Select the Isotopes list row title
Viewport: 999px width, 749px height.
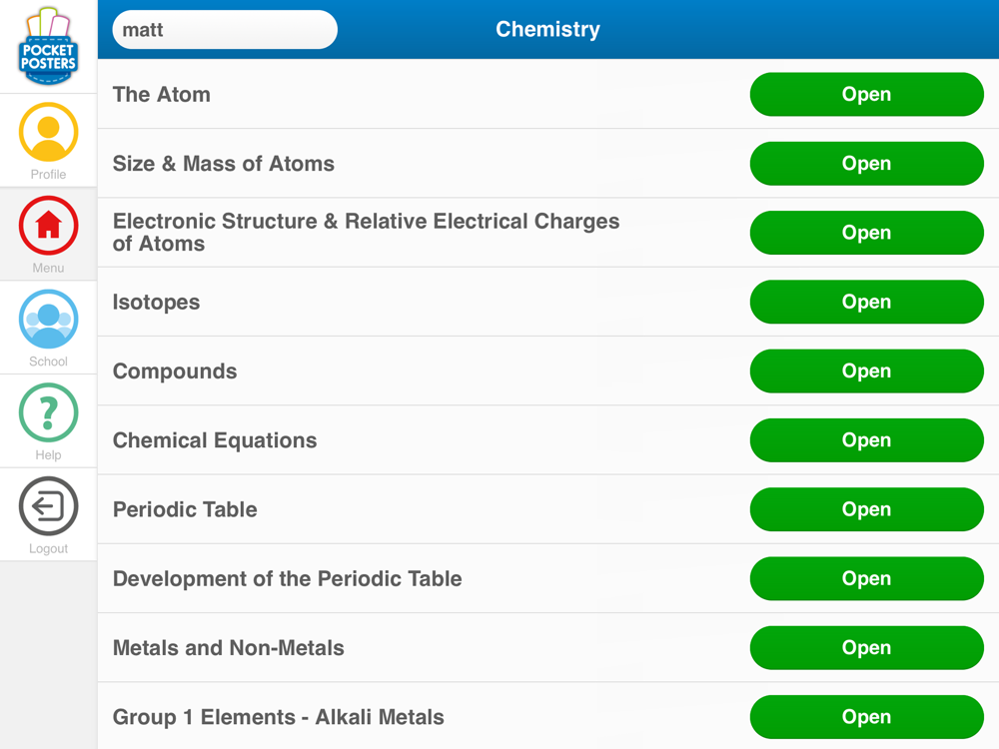pyautogui.click(x=156, y=303)
